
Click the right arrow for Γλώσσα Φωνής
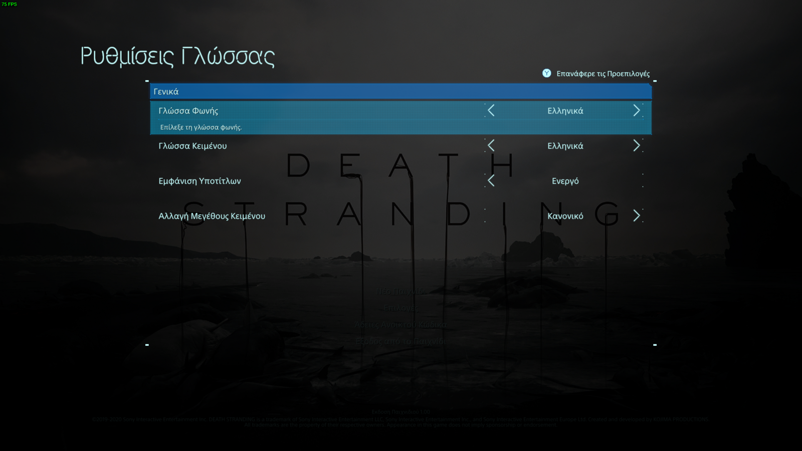pyautogui.click(x=637, y=111)
